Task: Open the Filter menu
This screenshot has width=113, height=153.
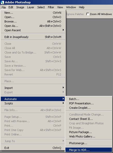Action: click(x=51, y=7)
